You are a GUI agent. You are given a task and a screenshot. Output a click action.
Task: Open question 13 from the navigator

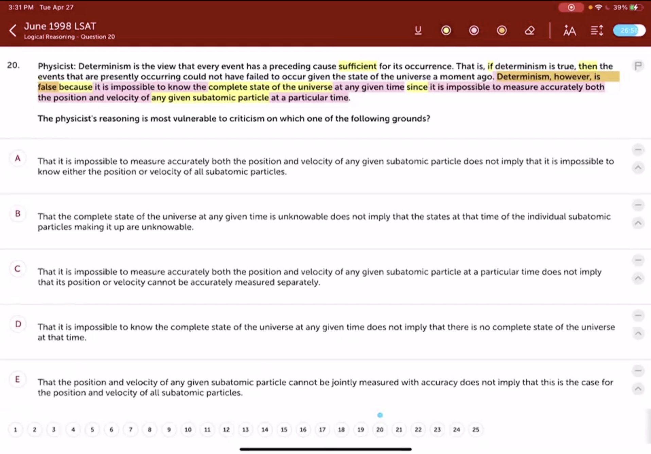245,430
